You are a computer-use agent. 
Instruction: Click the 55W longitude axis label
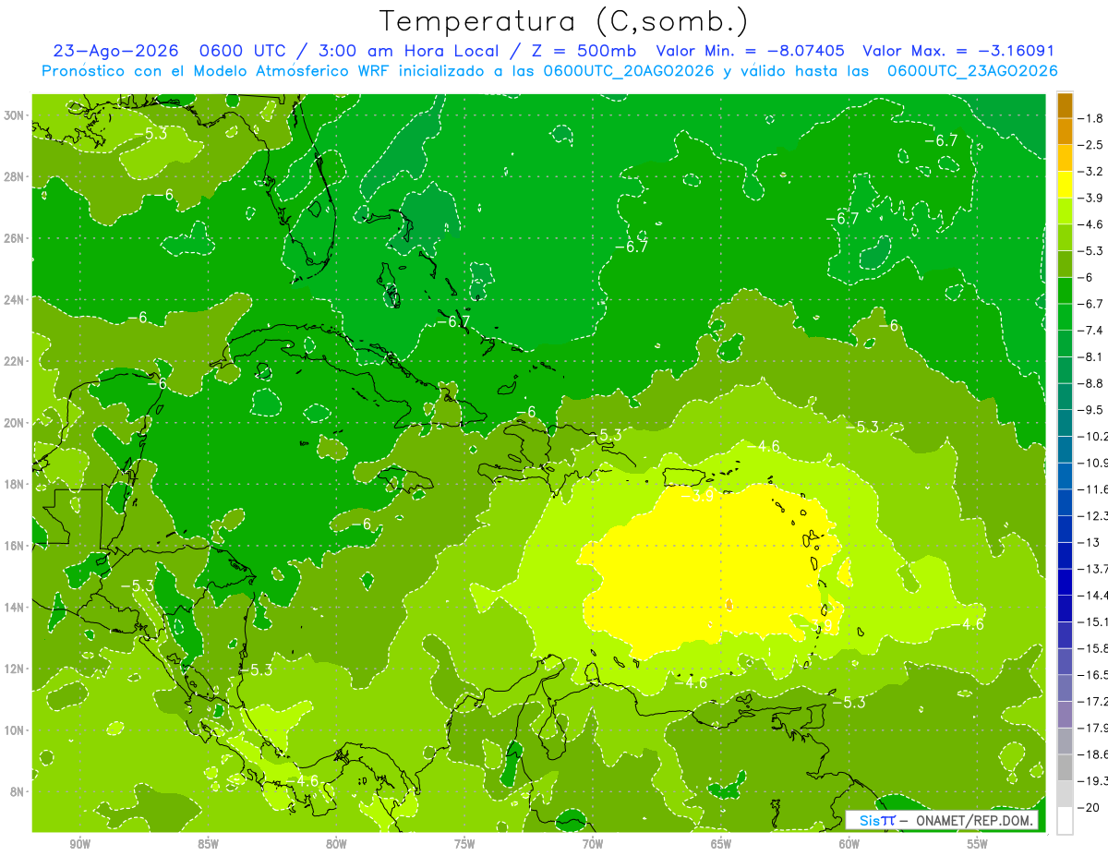click(x=978, y=844)
